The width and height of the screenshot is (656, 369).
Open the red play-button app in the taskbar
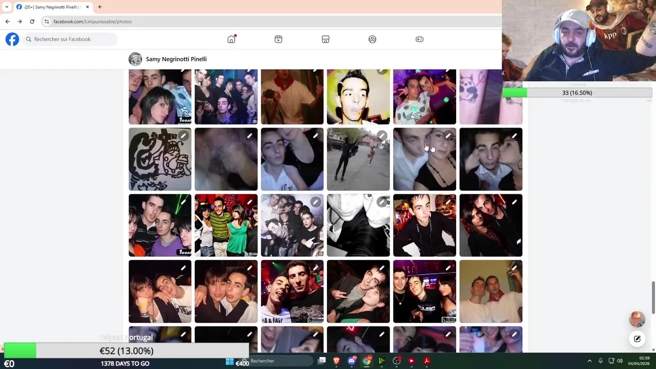[x=412, y=361]
